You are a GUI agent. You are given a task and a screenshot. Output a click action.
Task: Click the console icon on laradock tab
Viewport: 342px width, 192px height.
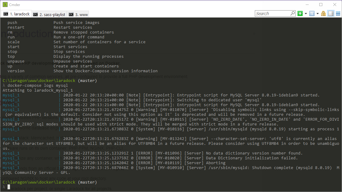coord(6,14)
